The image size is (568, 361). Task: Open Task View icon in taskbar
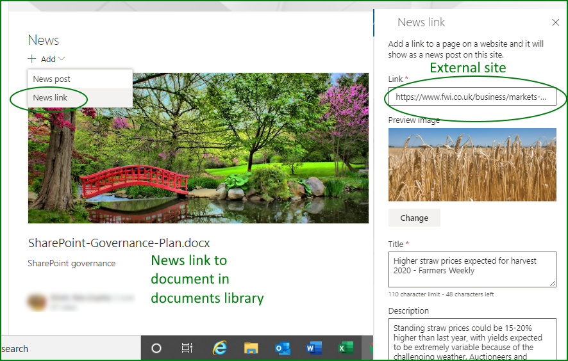187,348
